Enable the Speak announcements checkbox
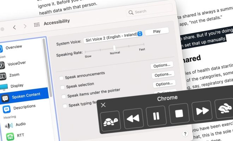Viewport: 233px width, 141px height. (x=61, y=78)
